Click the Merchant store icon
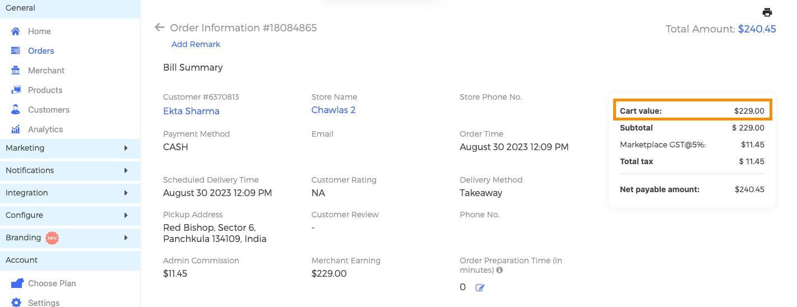 point(16,71)
